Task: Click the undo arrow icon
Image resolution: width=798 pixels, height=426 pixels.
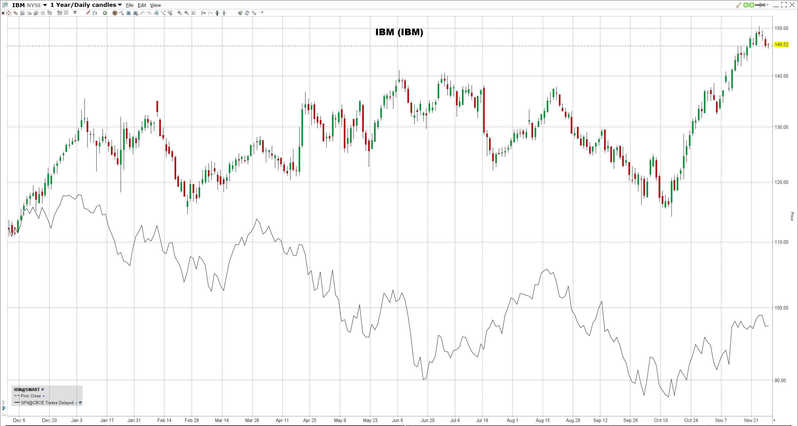Action: [x=142, y=13]
